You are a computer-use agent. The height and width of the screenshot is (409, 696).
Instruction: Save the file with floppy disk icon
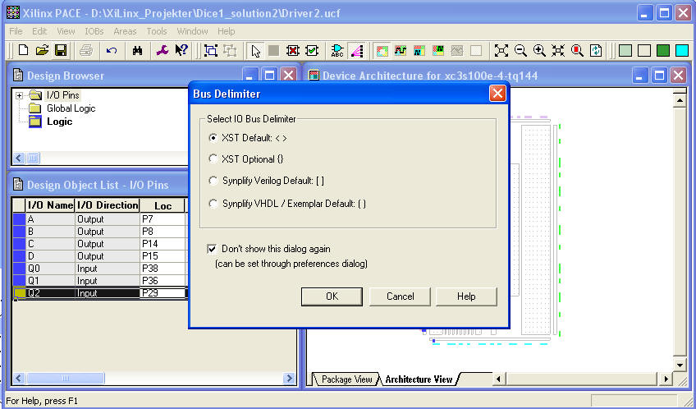tap(61, 50)
